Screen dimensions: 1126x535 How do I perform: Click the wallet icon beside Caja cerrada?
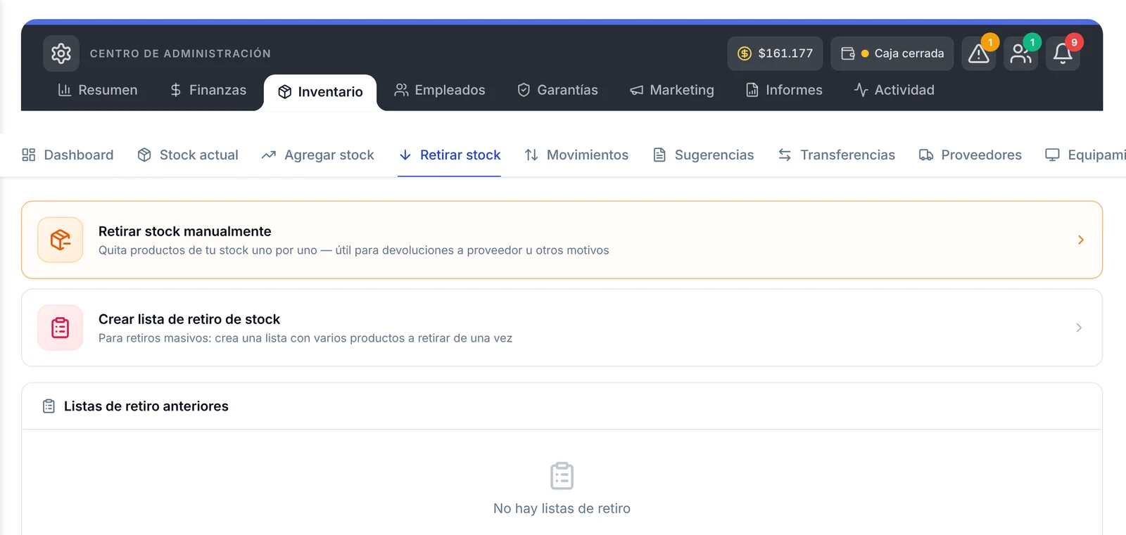[848, 53]
